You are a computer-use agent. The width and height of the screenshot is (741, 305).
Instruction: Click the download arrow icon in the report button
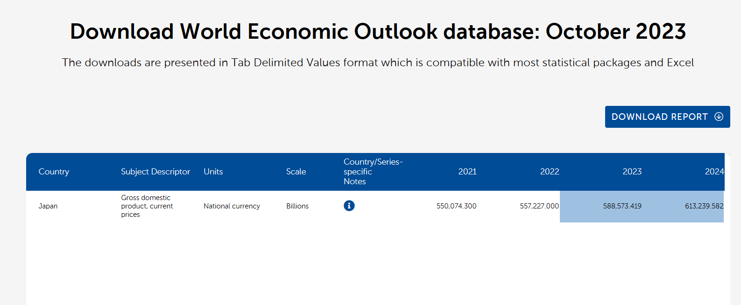(719, 117)
